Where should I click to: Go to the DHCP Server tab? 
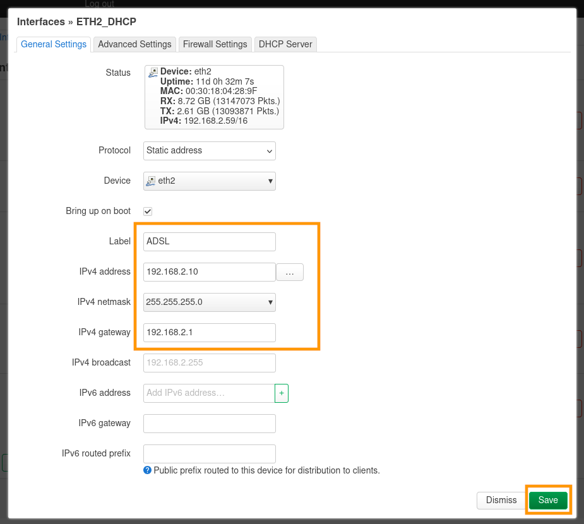[x=285, y=44]
